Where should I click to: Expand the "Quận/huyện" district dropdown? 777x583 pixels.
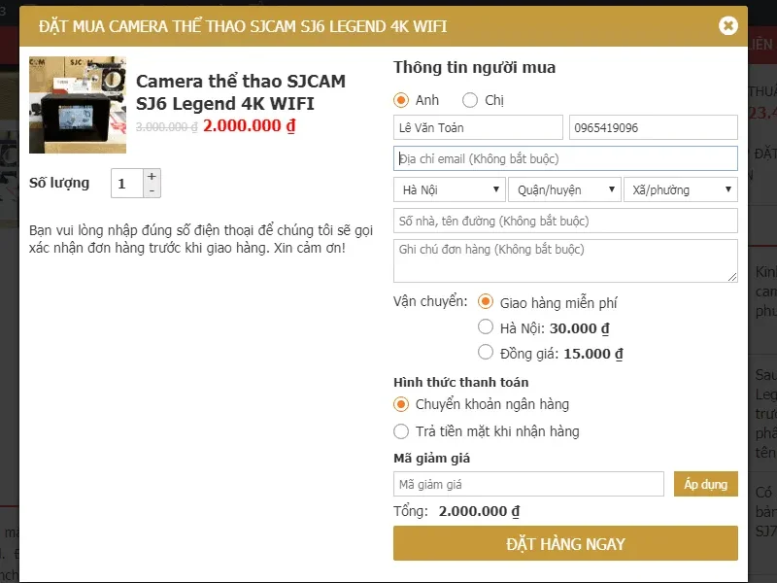pyautogui.click(x=564, y=189)
